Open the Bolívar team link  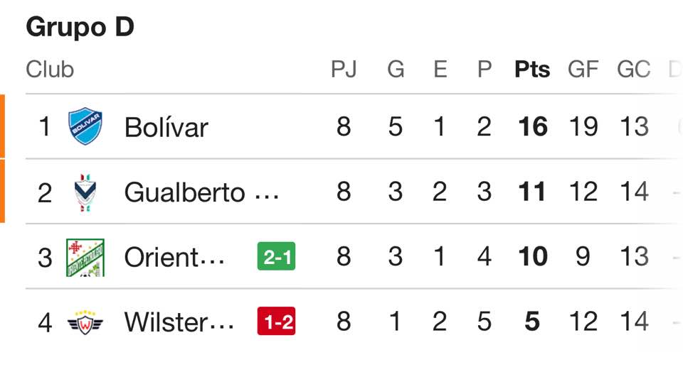(166, 127)
